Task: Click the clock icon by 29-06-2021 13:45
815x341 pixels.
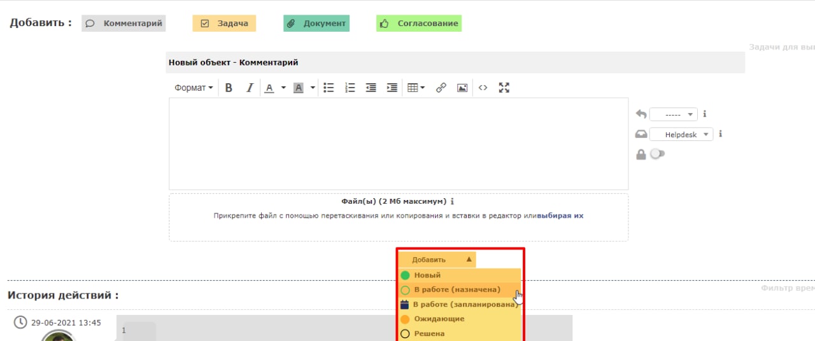Action: (20, 323)
